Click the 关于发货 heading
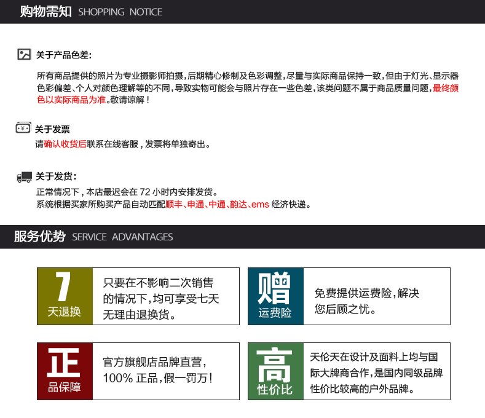 pyautogui.click(x=56, y=176)
